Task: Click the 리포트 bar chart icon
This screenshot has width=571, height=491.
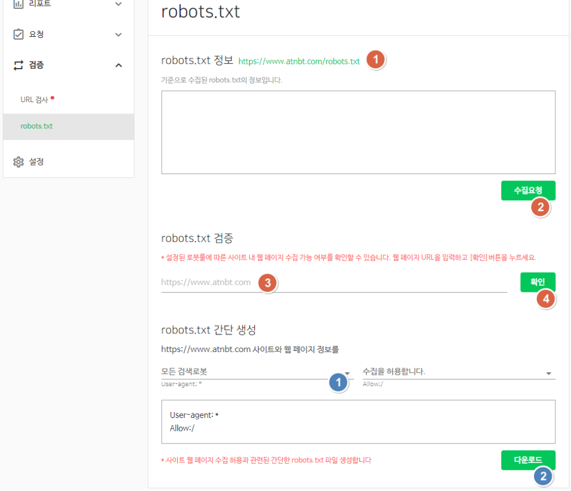Action: pyautogui.click(x=18, y=4)
